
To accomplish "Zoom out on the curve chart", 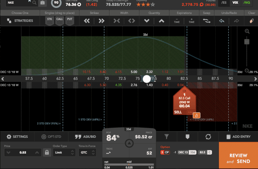I will (x=246, y=71).
